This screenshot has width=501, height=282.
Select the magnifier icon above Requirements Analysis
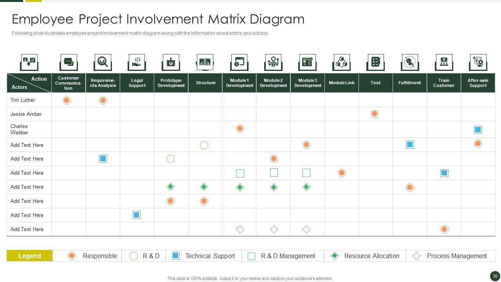[103, 62]
